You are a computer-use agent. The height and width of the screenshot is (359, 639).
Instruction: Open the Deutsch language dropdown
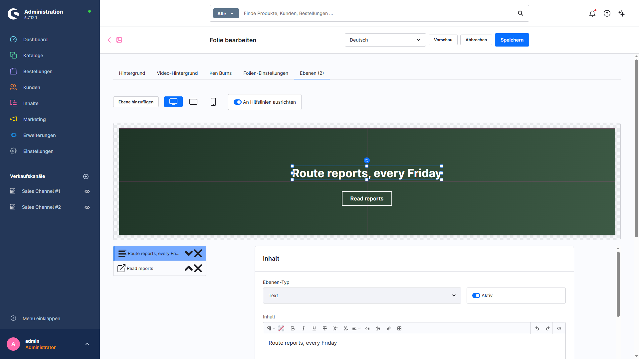(385, 40)
